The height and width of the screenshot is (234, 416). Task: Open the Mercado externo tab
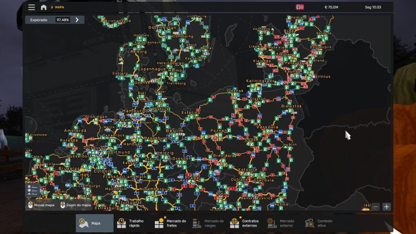[283, 223]
